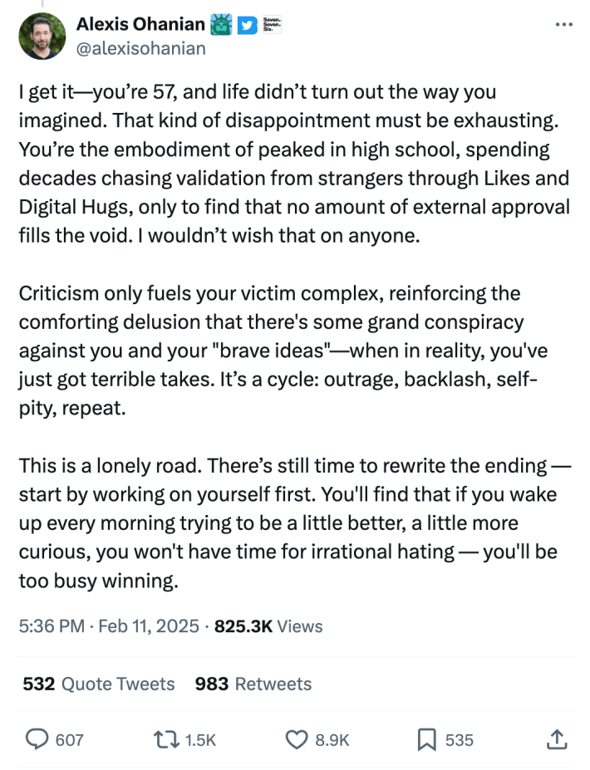Click the @alexisohanian handle
The height and width of the screenshot is (770, 590).
(140, 48)
